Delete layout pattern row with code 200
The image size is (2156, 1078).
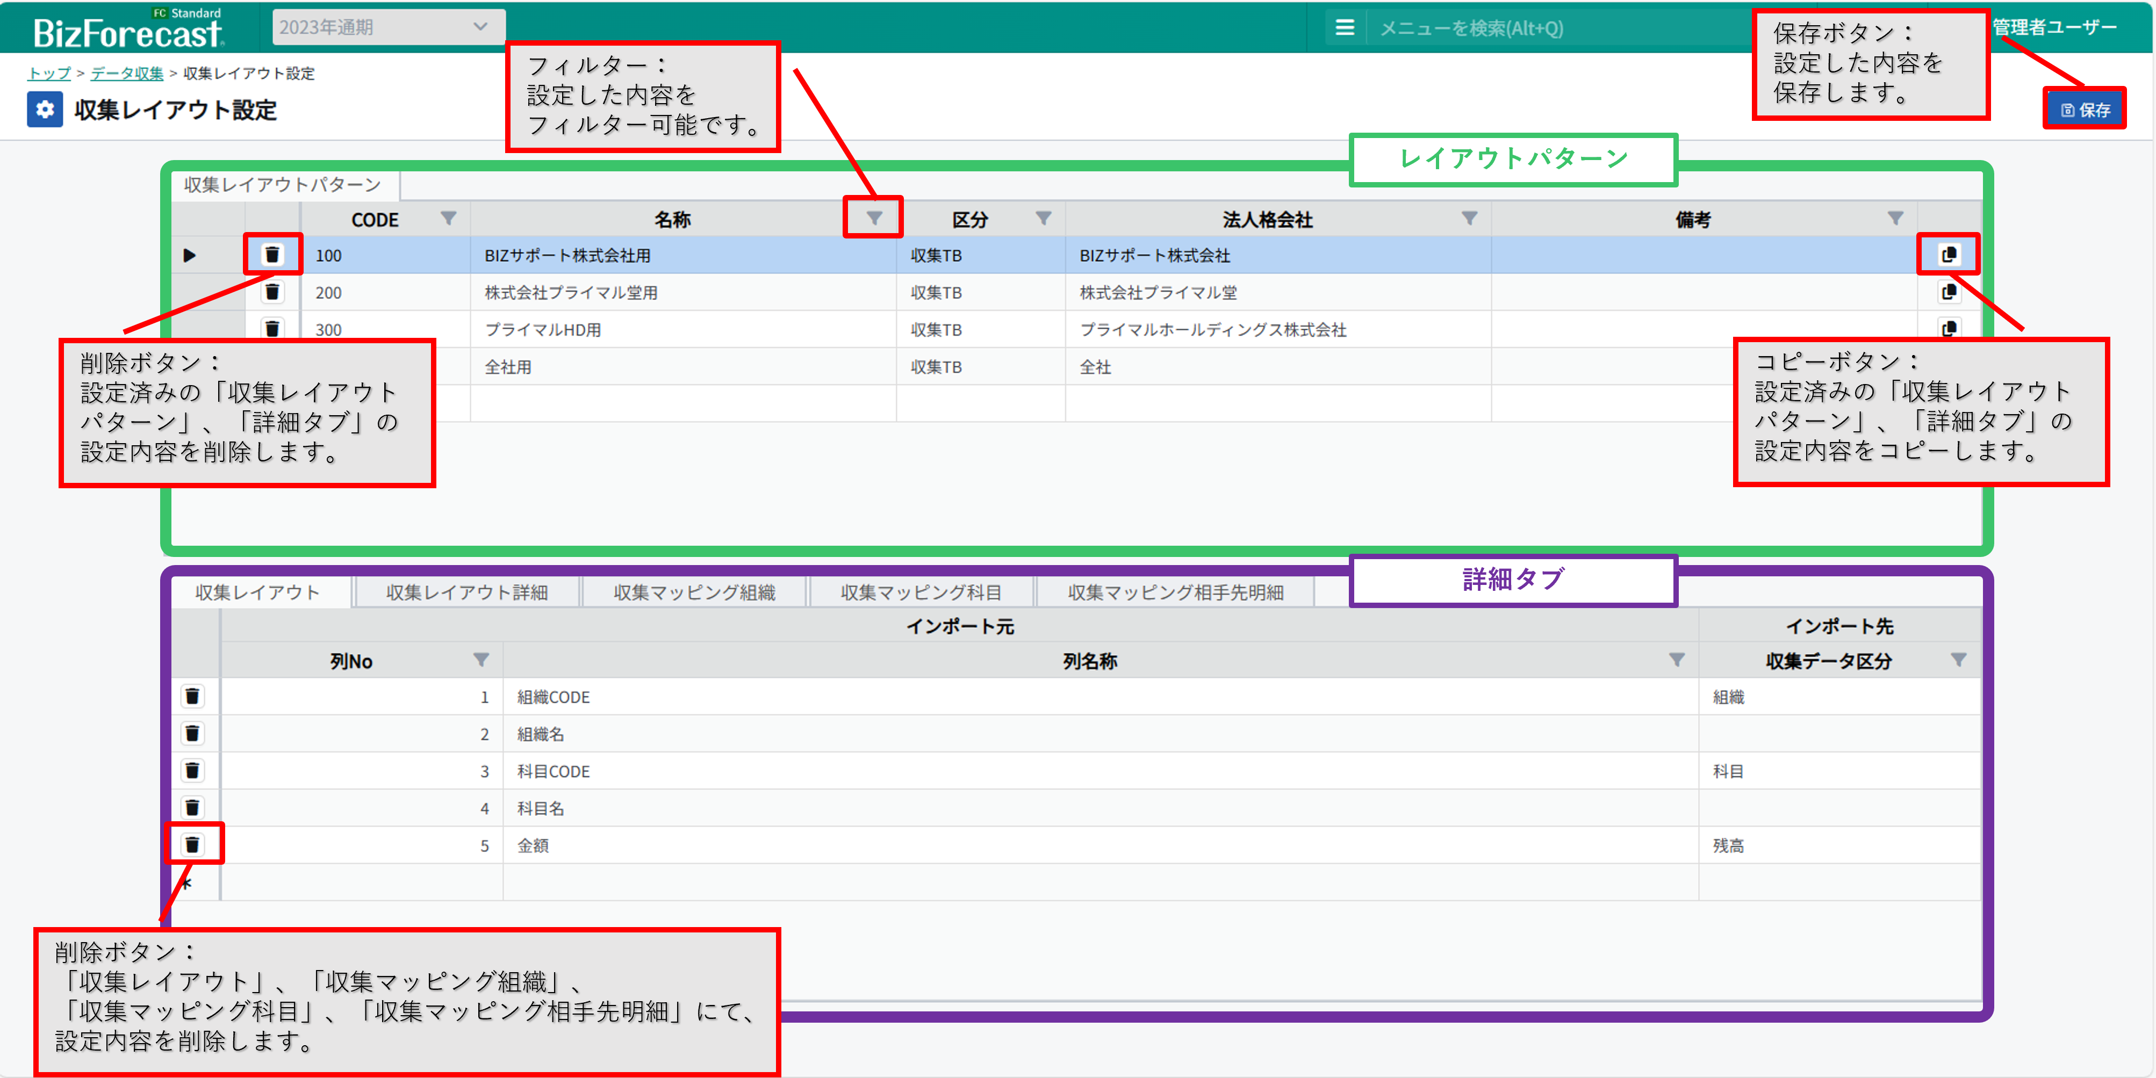tap(272, 292)
